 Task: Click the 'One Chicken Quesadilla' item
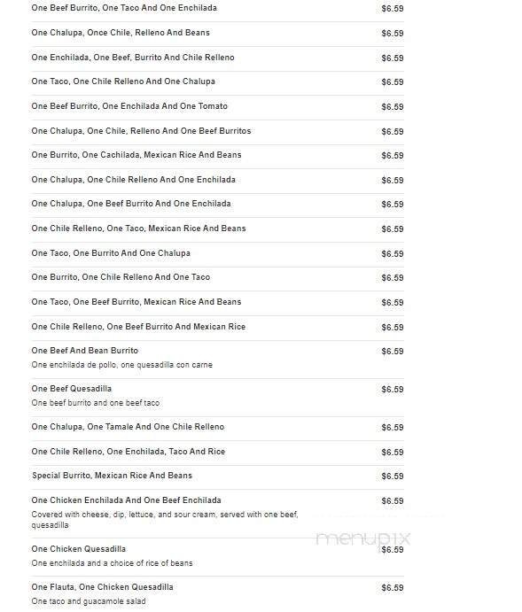coord(79,549)
